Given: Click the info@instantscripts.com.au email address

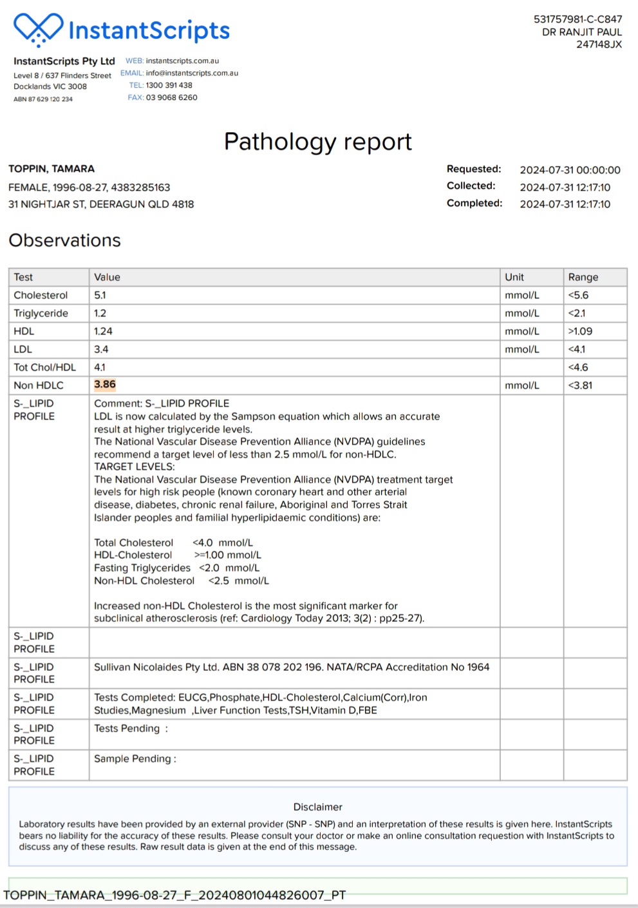Looking at the screenshot, I should [192, 73].
